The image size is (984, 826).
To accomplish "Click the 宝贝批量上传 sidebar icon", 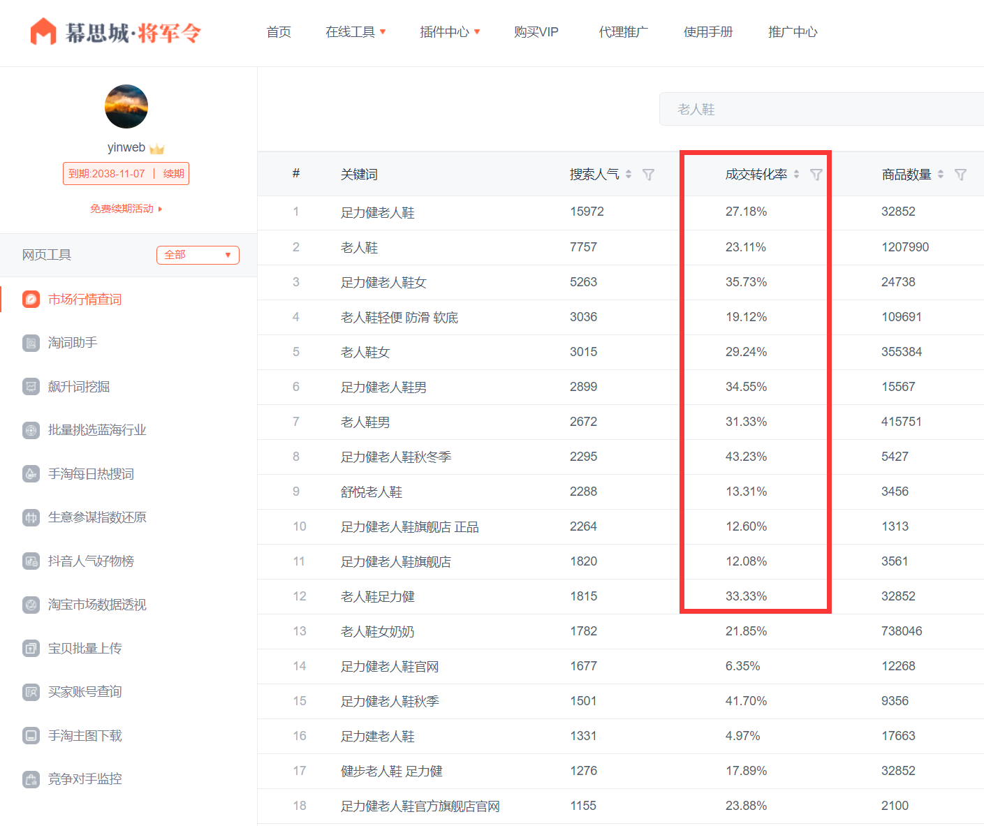I will 31,649.
